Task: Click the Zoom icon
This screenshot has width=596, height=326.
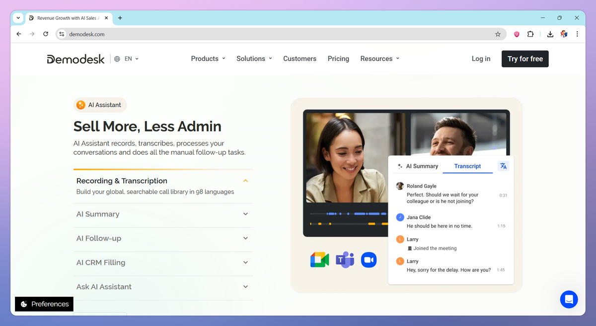Action: point(369,259)
